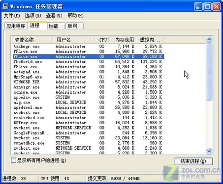Minimize the Task Manager window
Image resolution: width=223 pixels, height=184 pixels.
198,7
